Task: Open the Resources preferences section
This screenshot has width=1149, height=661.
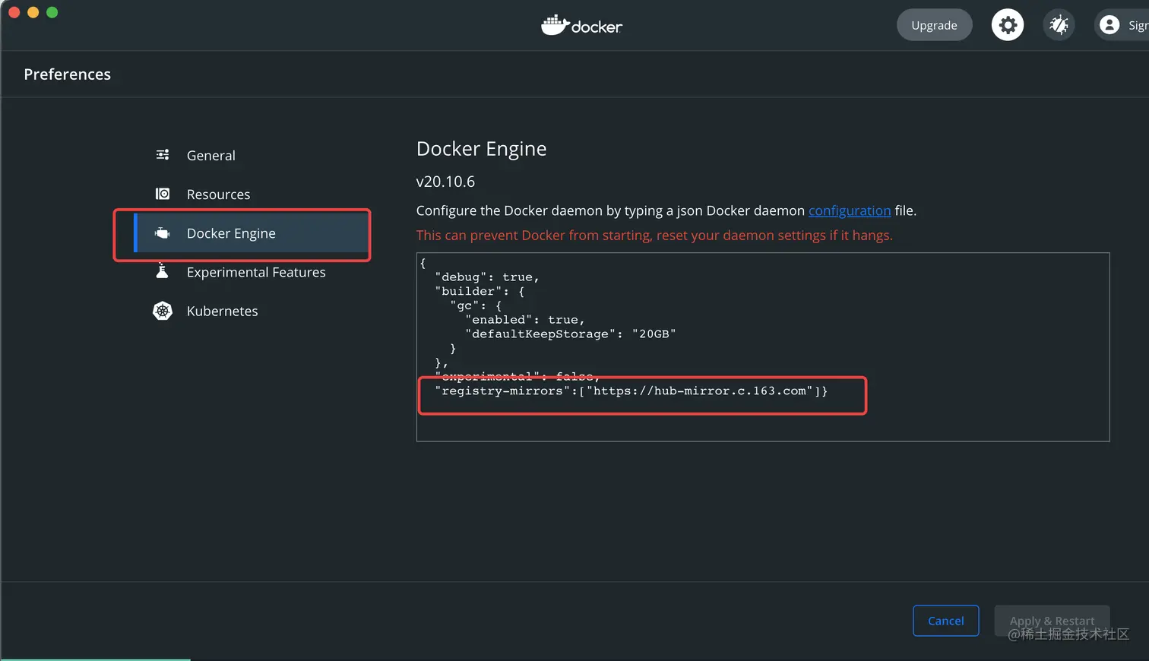Action: (218, 195)
